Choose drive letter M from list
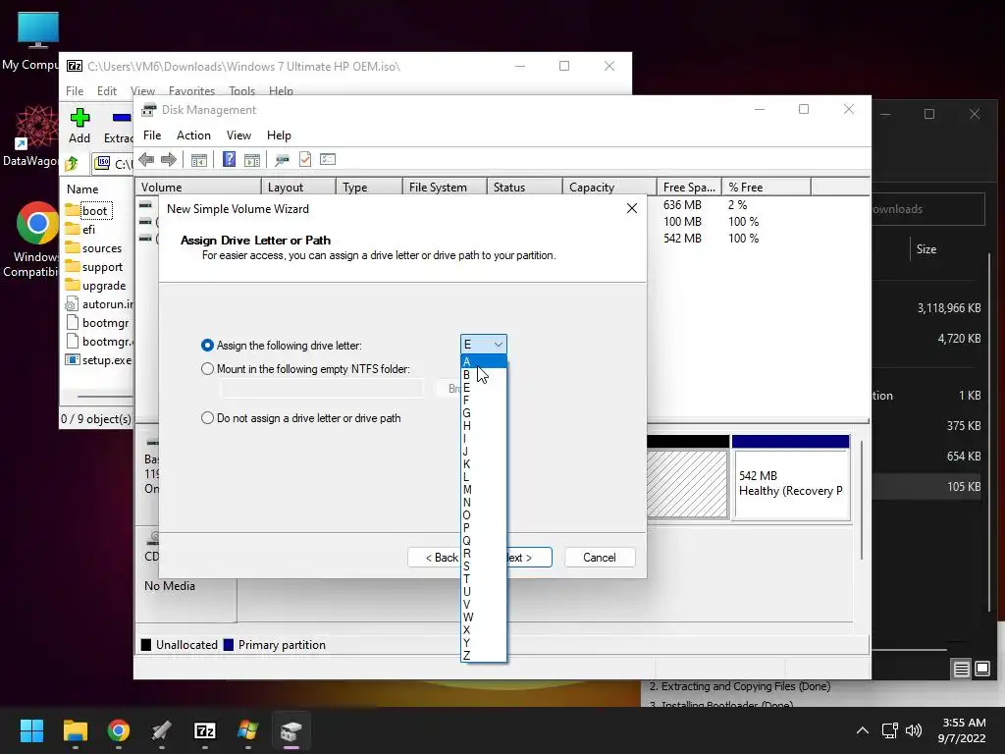Image resolution: width=1005 pixels, height=754 pixels. click(x=484, y=489)
